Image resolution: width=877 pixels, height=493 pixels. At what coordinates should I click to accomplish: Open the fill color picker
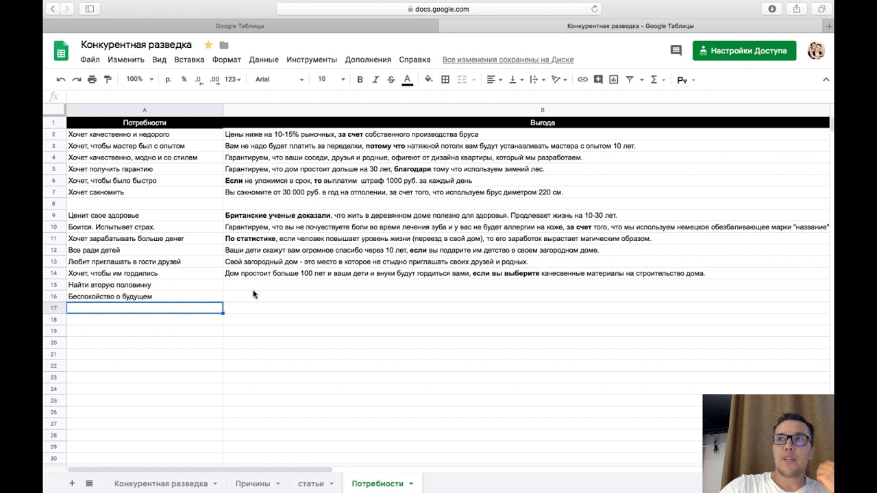coord(429,79)
